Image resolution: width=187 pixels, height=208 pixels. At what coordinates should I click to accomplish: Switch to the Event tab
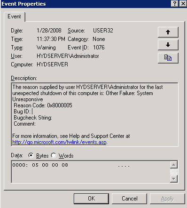[14, 16]
